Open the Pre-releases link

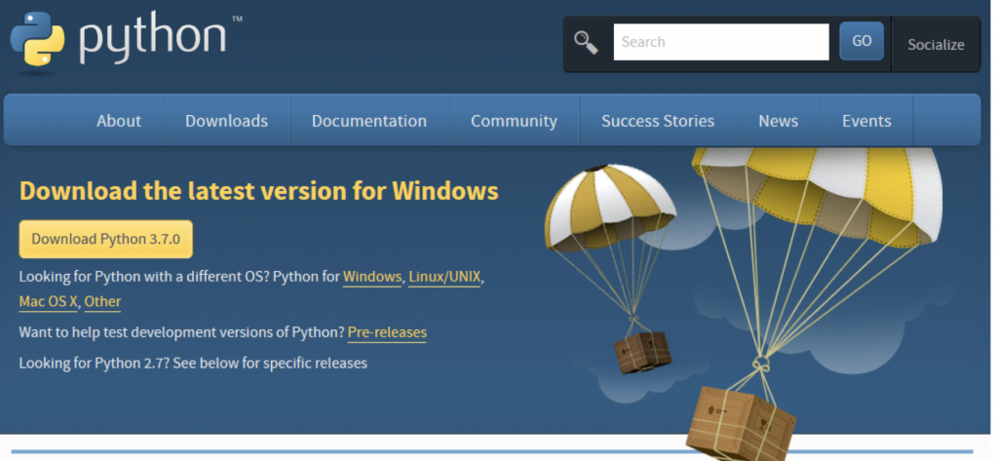[x=387, y=332]
